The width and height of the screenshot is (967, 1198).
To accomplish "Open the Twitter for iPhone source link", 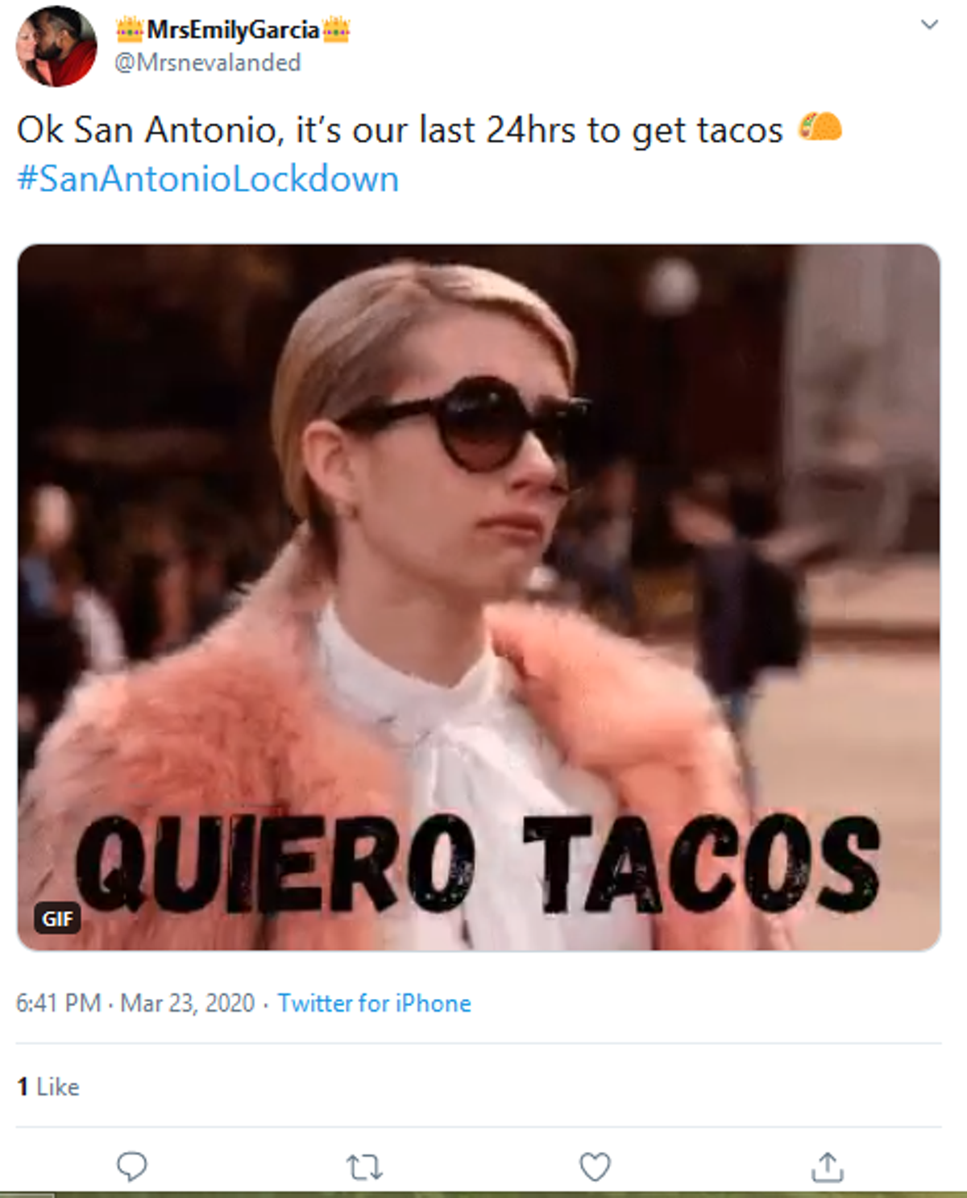I will (x=375, y=1003).
